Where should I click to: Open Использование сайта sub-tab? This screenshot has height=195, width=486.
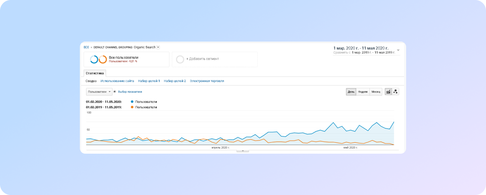[117, 81]
